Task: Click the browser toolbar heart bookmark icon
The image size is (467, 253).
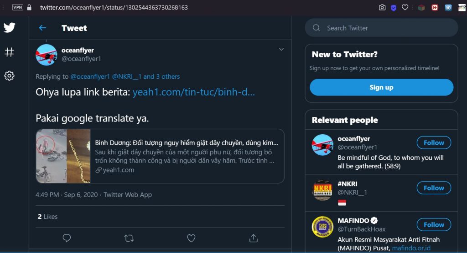Action: [405, 7]
